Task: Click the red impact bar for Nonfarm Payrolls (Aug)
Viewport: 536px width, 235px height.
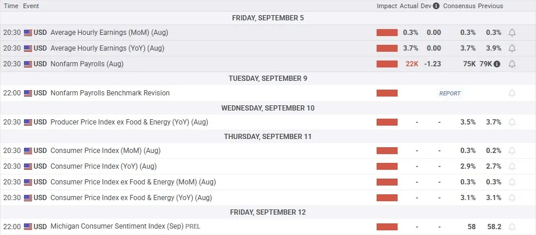Action: tap(387, 64)
